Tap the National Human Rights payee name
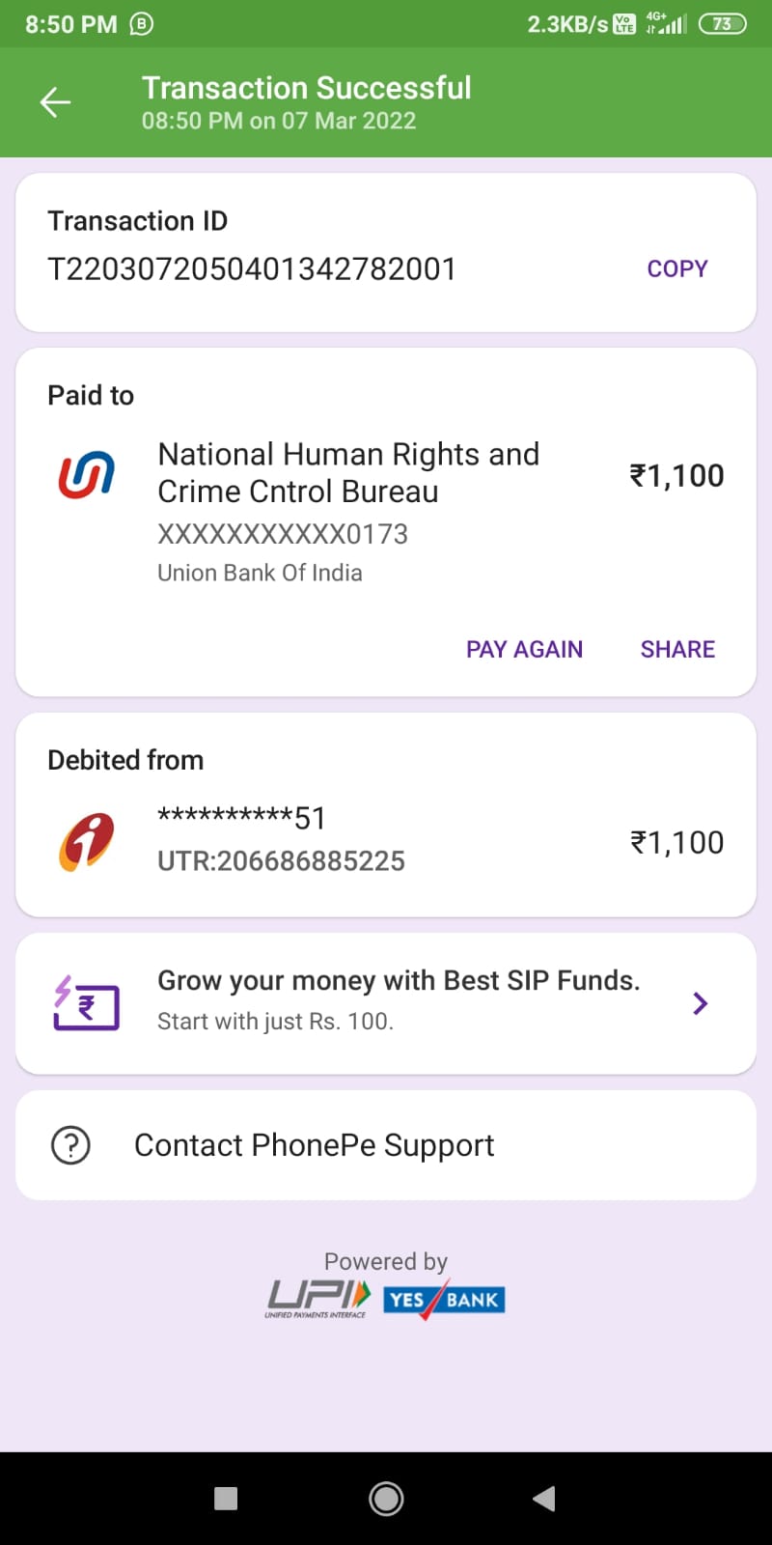This screenshot has width=772, height=1545. coord(348,472)
